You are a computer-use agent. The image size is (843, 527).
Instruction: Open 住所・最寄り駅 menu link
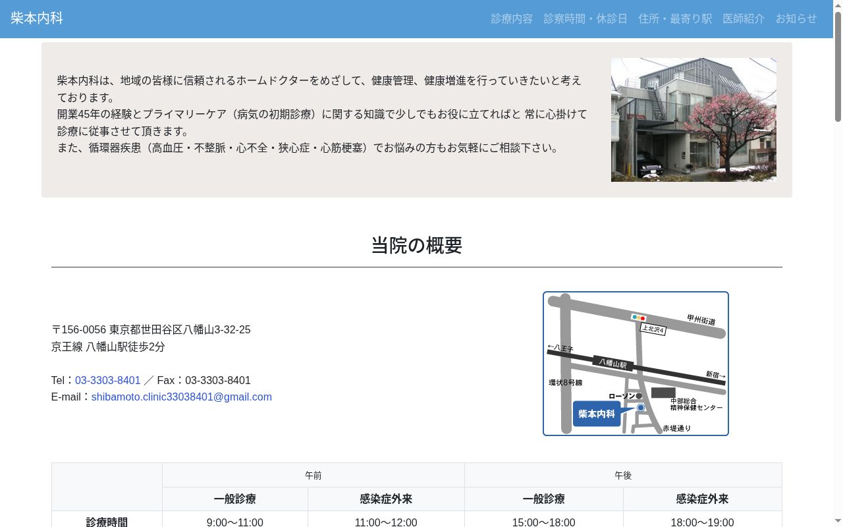pos(675,18)
